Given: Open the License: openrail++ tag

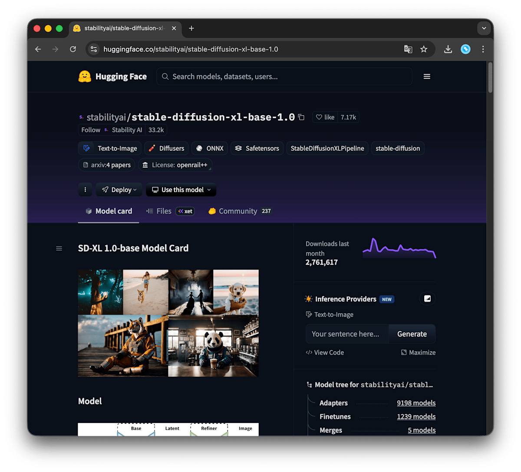Looking at the screenshot, I should 175,165.
